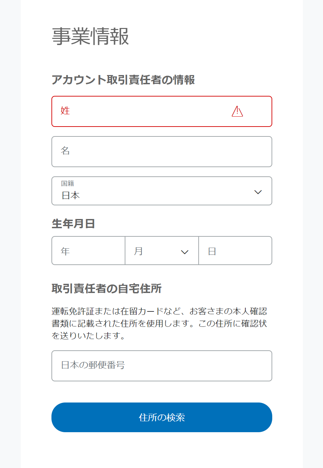The width and height of the screenshot is (323, 468).
Task: Click the 日本の郵便番号 postal code field
Action: 161,366
